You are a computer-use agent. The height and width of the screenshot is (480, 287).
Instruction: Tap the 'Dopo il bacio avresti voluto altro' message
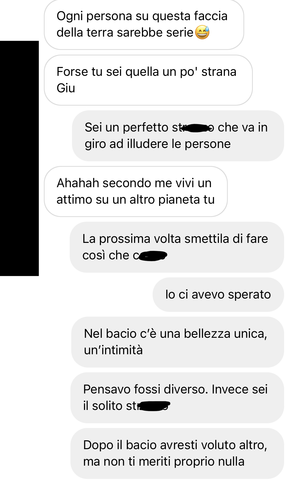pos(177,453)
